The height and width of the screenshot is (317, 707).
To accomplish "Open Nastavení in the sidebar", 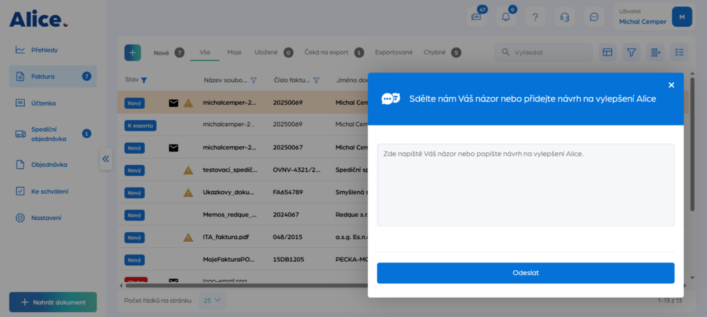I will pyautogui.click(x=52, y=218).
